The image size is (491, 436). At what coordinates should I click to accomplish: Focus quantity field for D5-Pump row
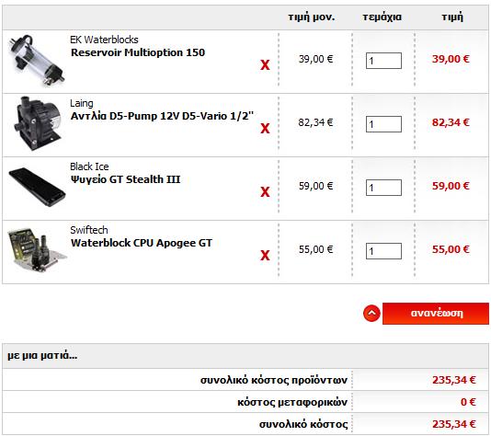[383, 124]
